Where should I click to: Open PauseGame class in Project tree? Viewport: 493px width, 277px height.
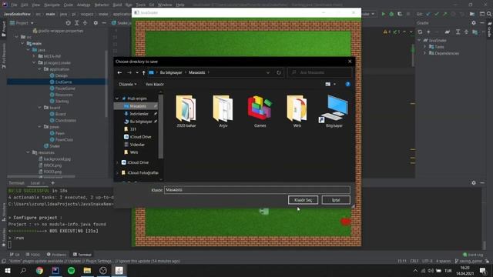point(65,88)
